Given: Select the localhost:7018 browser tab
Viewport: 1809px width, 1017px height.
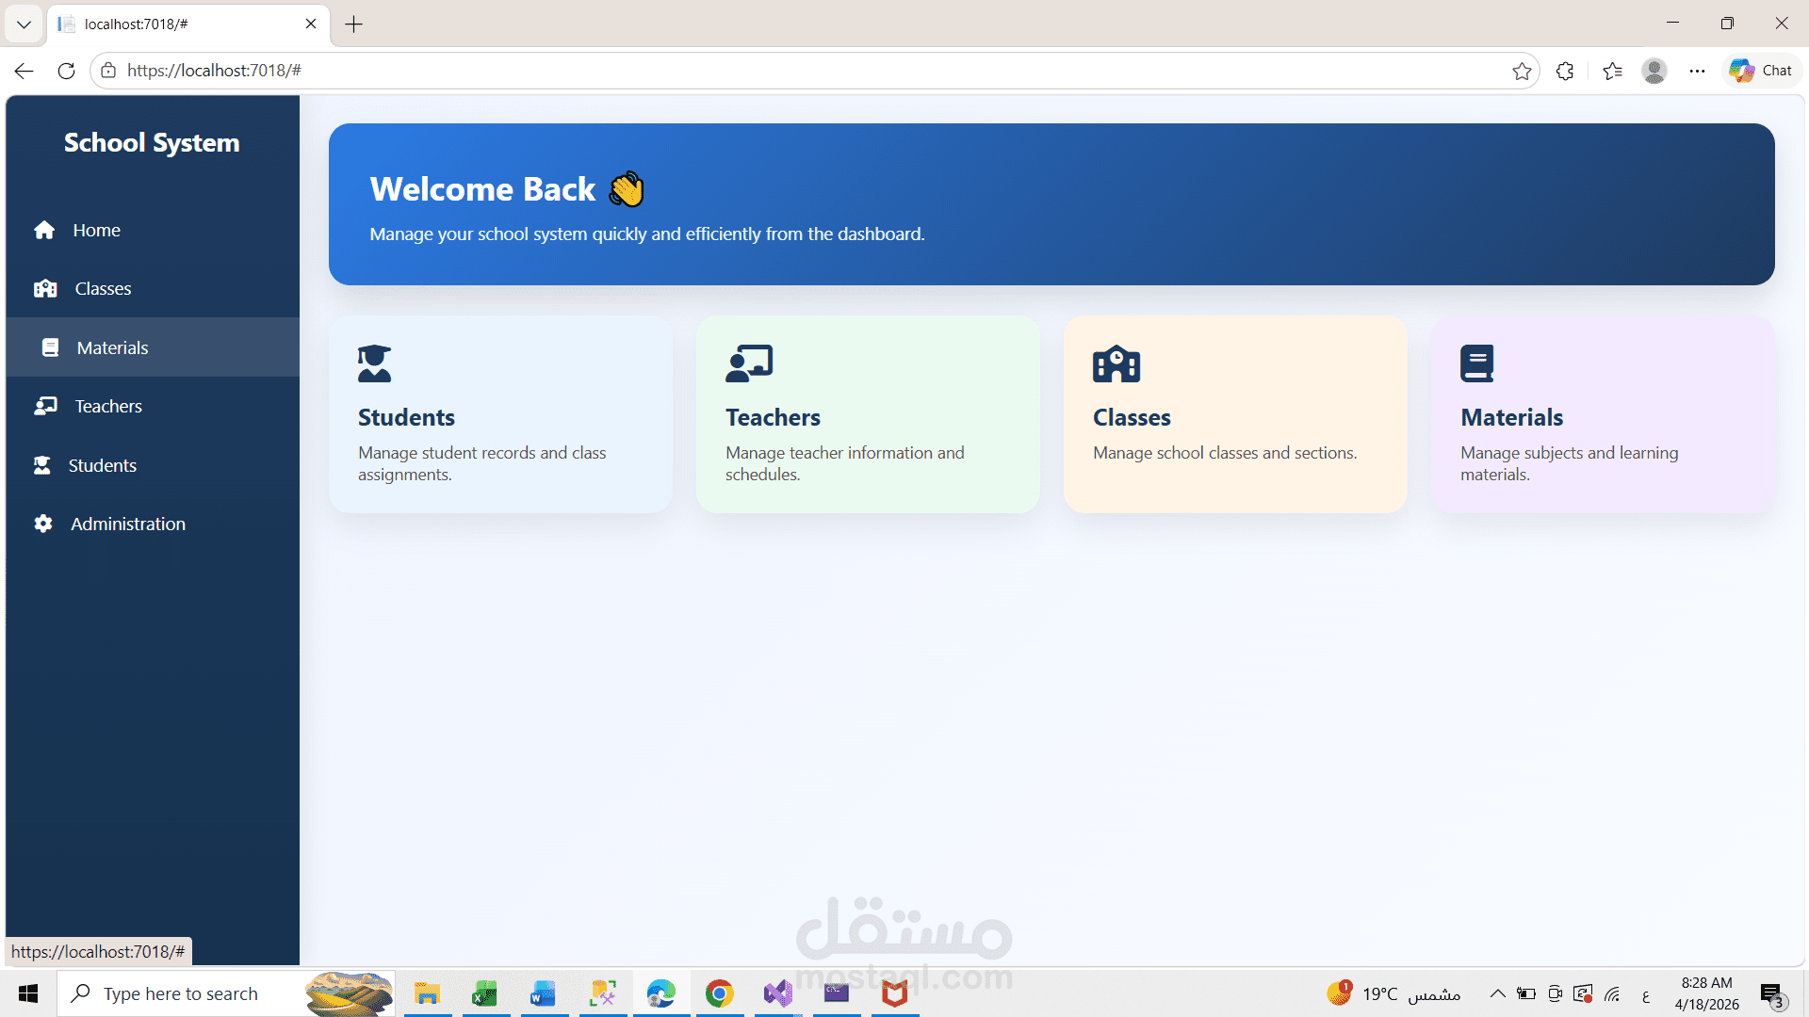Looking at the screenshot, I should (x=187, y=24).
